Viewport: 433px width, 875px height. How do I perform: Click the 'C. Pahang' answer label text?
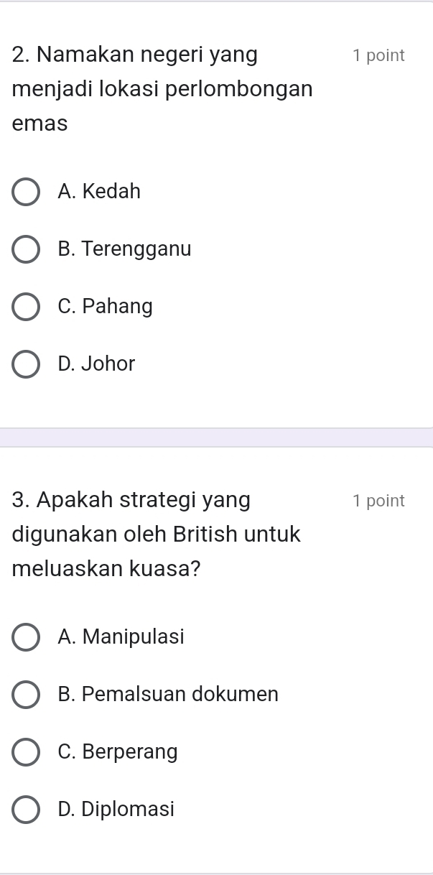click(106, 307)
